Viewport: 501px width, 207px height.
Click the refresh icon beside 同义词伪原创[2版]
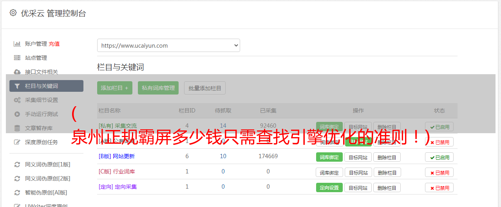(x=17, y=178)
